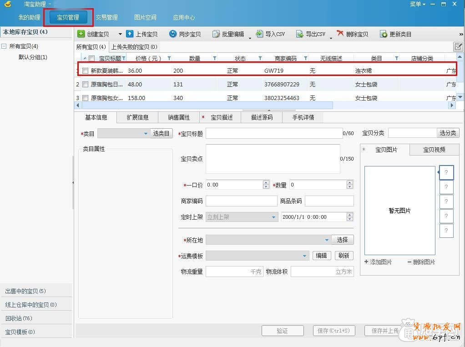Viewport: 465px width, 347px height.
Task: Click the select category (选类目) button
Action: (x=161, y=133)
